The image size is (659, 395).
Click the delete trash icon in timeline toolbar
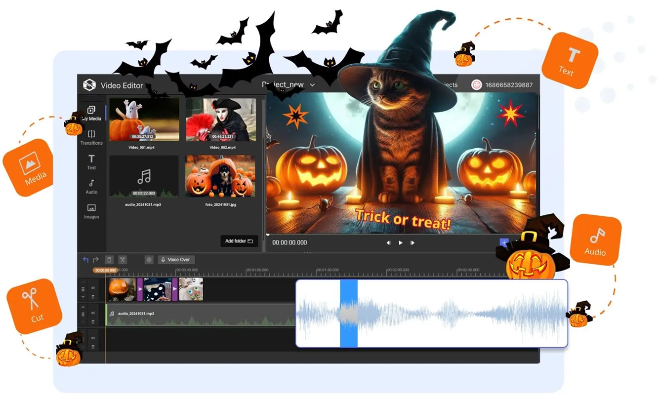(110, 260)
